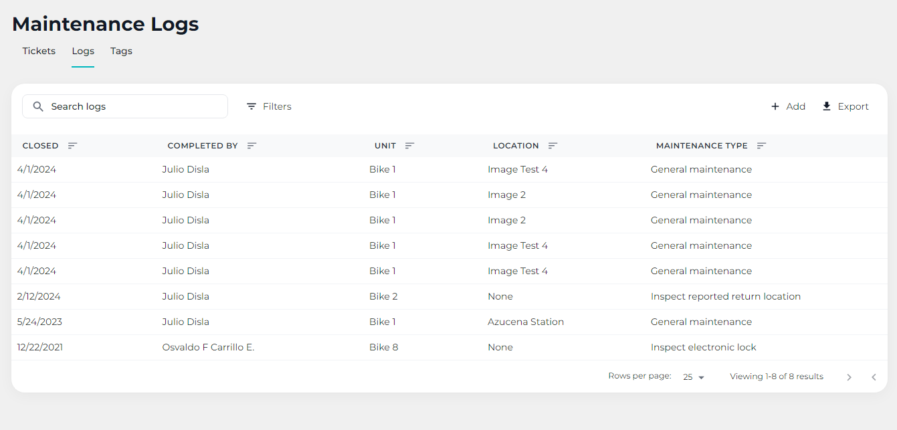
Task: Open the Tags tab
Action: click(121, 51)
